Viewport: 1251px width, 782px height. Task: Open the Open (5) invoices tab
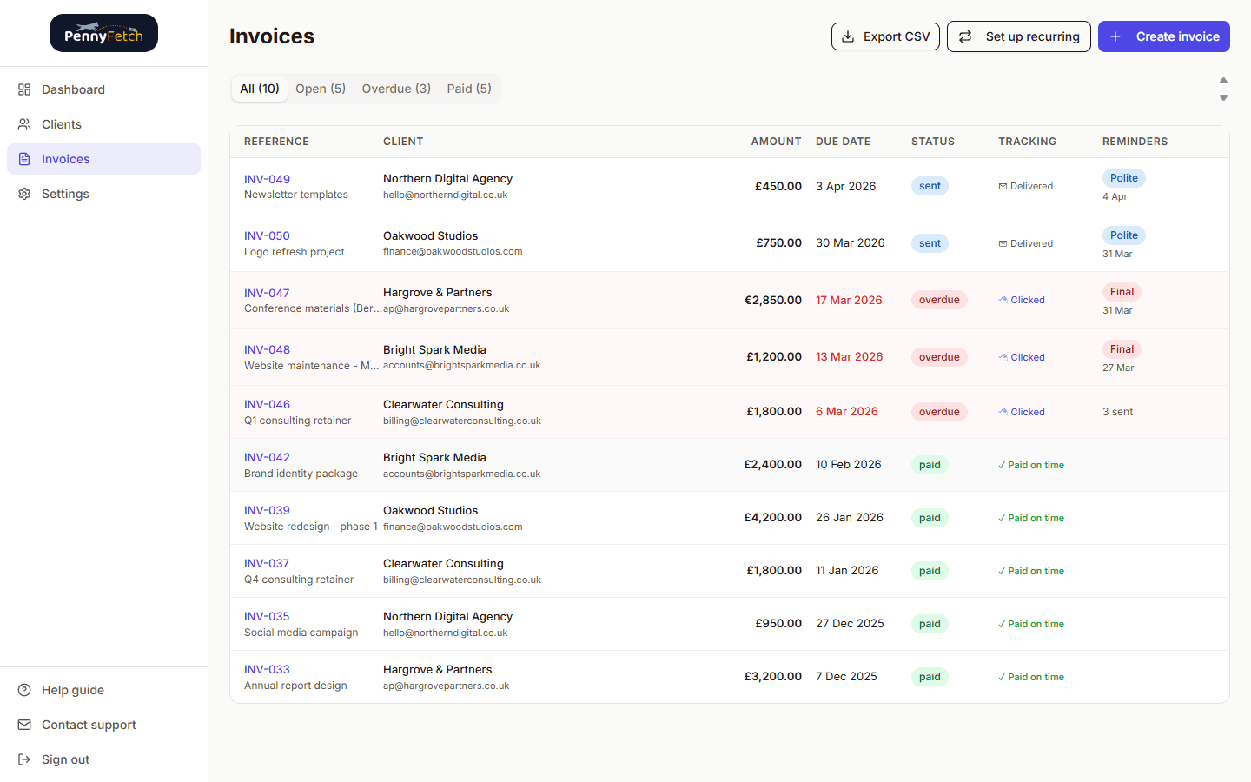tap(321, 89)
